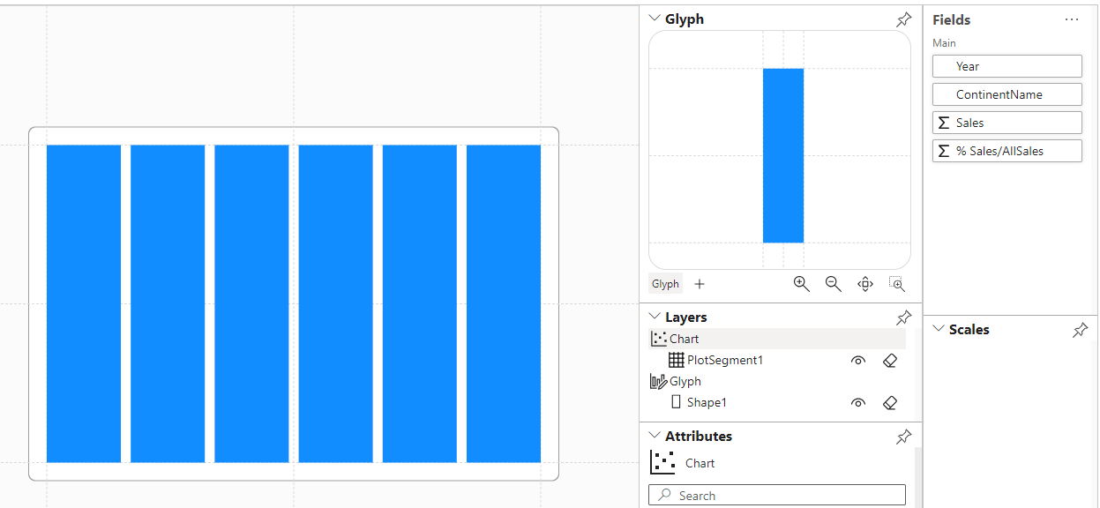
Task: Select the Glyph layer row
Action: click(x=777, y=381)
